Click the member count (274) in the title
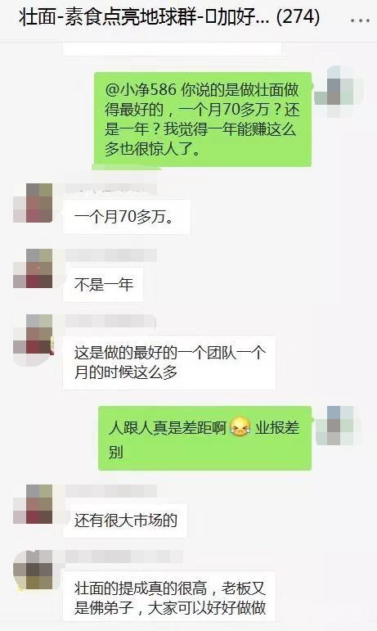377x631 pixels. point(298,17)
